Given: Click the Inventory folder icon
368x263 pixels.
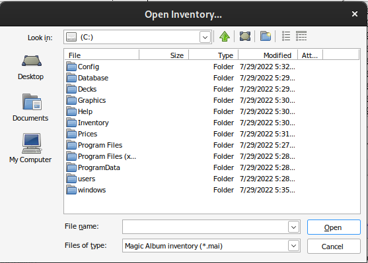Looking at the screenshot, I should click(x=71, y=123).
